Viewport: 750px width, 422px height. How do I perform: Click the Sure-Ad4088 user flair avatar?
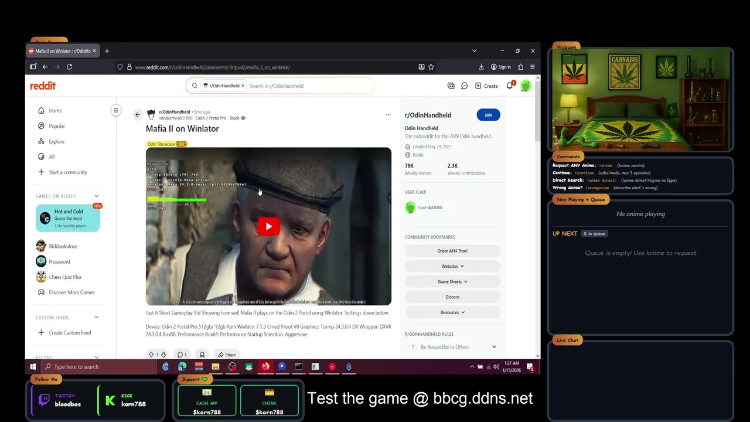410,207
